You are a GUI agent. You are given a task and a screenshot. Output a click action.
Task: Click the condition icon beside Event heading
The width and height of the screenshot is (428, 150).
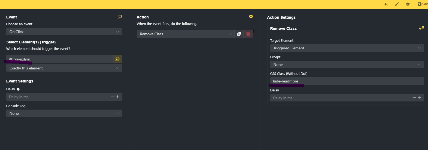(x=120, y=17)
